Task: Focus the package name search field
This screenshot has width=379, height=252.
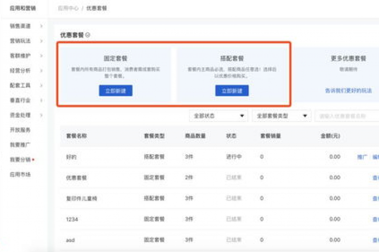Action: 347,116
